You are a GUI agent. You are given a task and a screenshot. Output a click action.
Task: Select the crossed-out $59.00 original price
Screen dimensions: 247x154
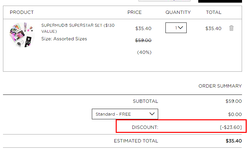(x=143, y=40)
